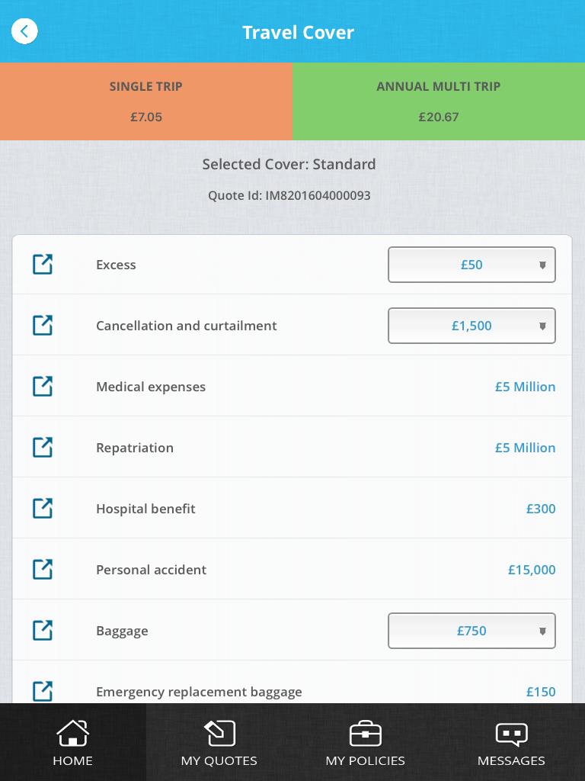Open Personal accident details icon
Image resolution: width=585 pixels, height=781 pixels.
click(43, 569)
